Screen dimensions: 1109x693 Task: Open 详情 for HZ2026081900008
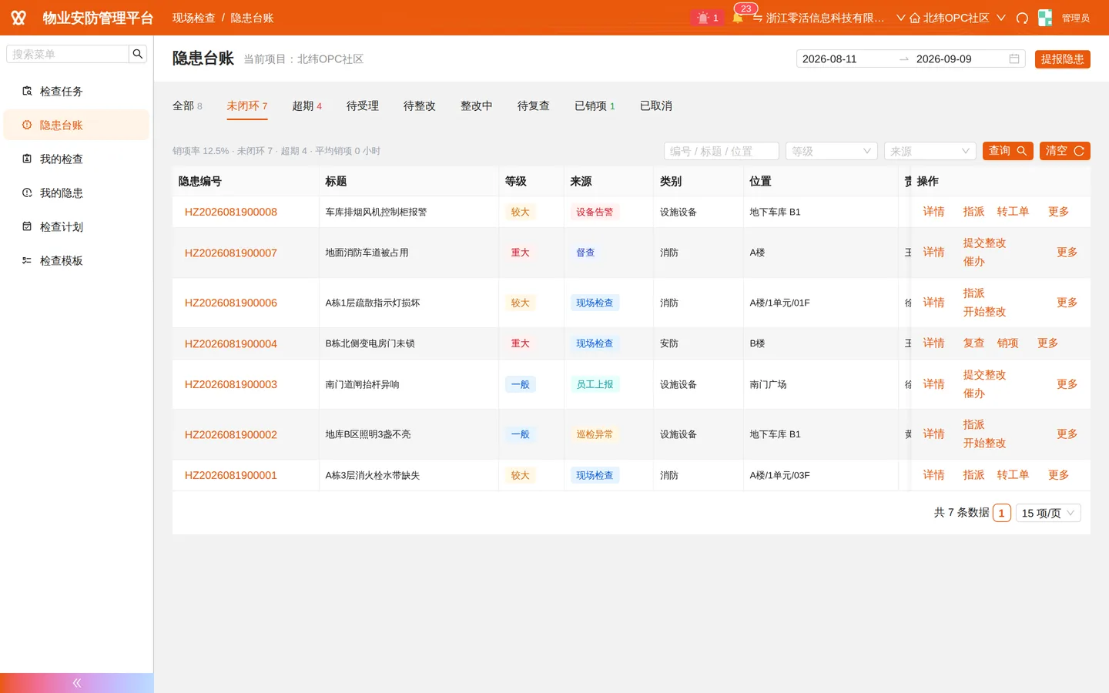(x=933, y=212)
